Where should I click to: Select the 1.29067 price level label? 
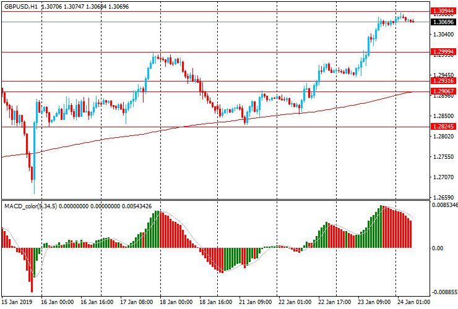444,91
